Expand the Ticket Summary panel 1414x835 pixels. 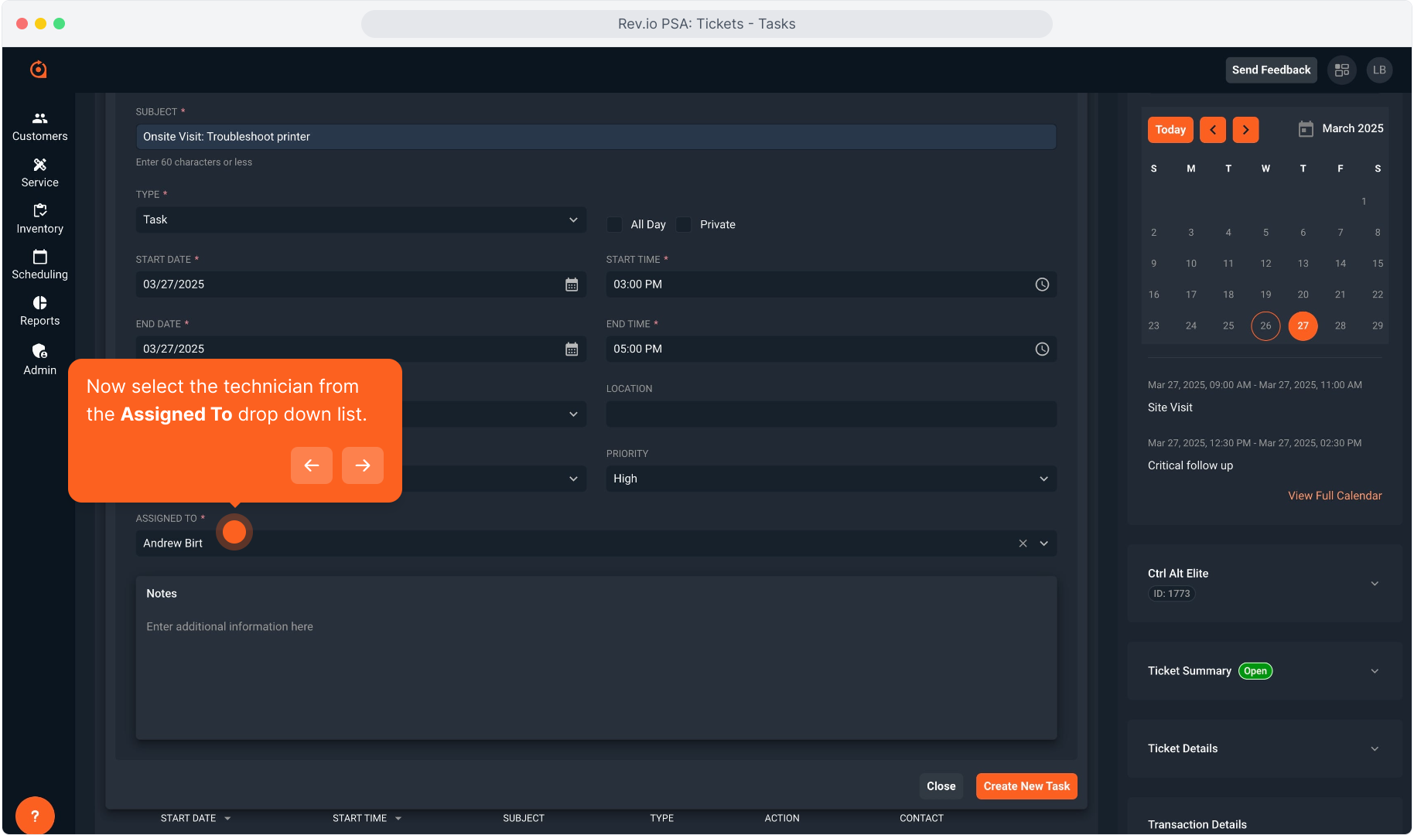(1374, 671)
